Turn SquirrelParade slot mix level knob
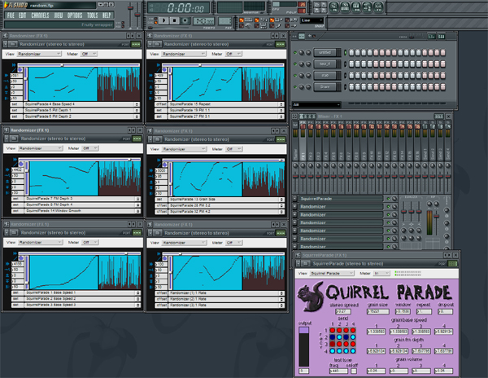488x378 pixels. point(394,199)
